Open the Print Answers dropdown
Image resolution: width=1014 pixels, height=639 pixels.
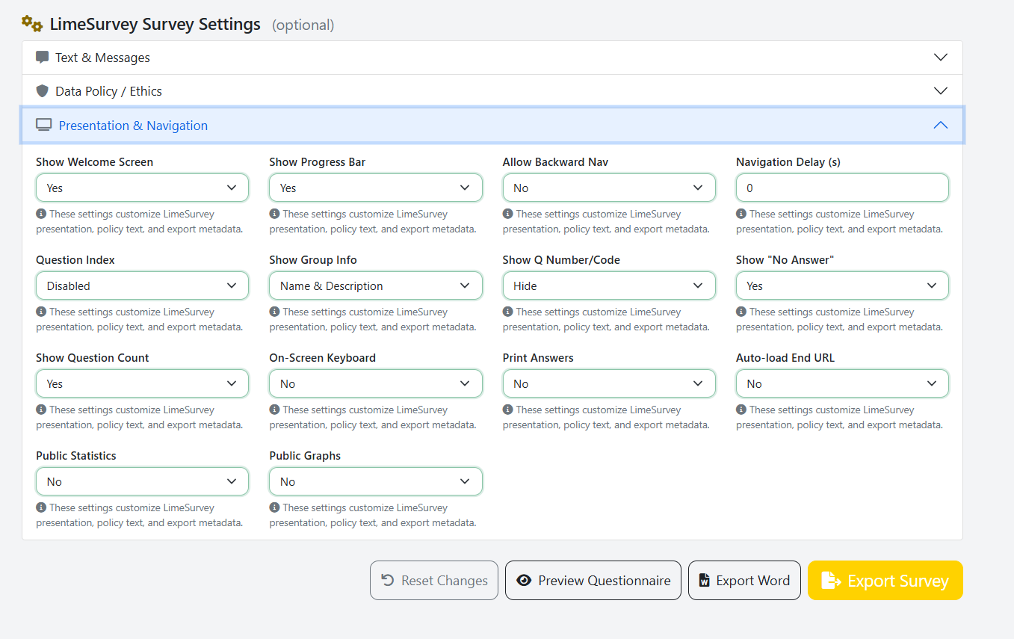point(609,383)
